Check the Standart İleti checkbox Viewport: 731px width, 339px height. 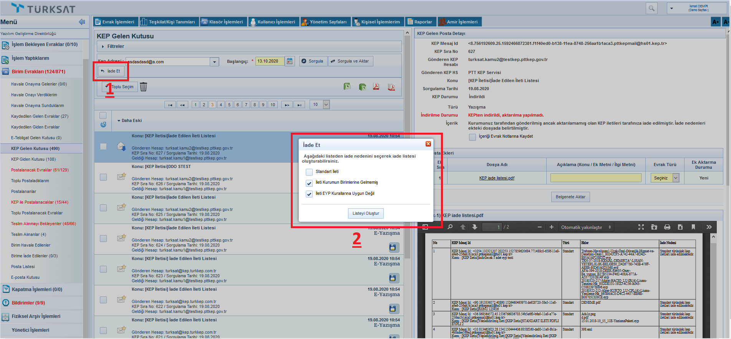pos(309,172)
